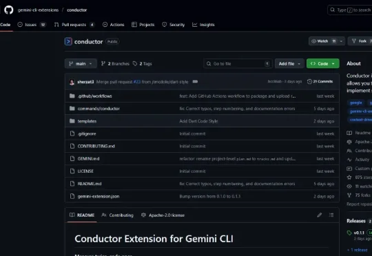The width and height of the screenshot is (372, 256).
Task: Click the GEMINI.md file icon
Action: point(72,158)
